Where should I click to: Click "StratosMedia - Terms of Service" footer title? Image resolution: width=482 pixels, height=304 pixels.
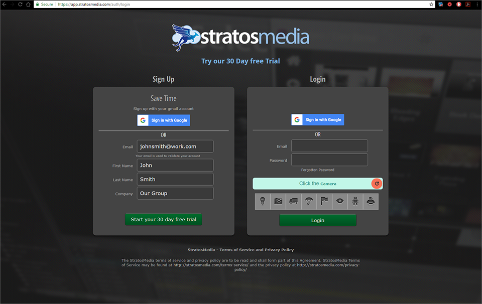pyautogui.click(x=240, y=250)
